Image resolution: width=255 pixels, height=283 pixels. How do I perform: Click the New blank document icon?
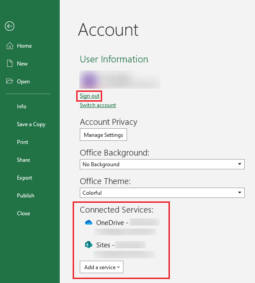pos(10,64)
